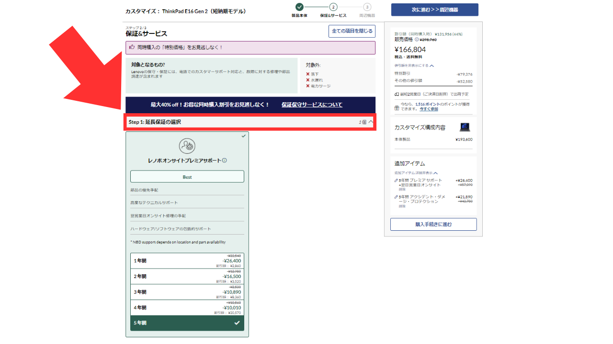
Task: Open the 保証保守サービスについて link
Action: (312, 105)
